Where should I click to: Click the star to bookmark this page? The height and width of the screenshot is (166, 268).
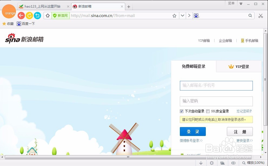pos(174,15)
